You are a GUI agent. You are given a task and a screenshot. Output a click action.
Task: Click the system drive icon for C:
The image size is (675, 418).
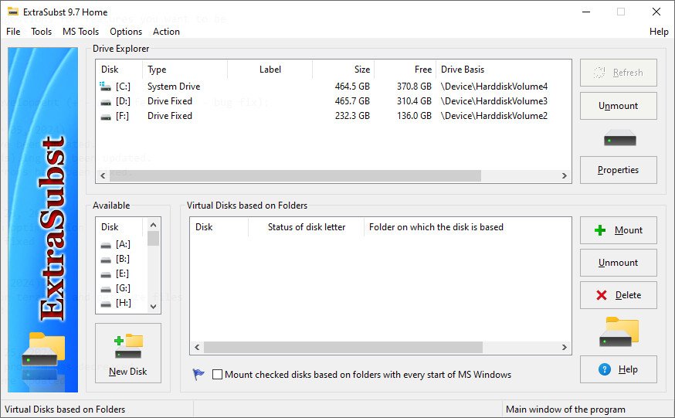[105, 86]
